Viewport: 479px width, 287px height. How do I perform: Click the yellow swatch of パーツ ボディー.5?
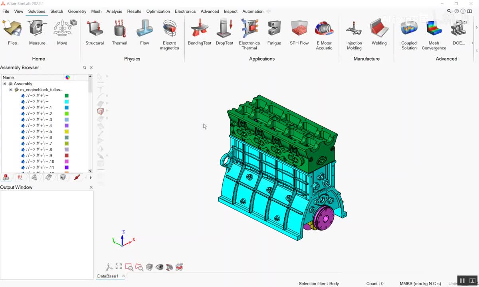[x=67, y=132]
